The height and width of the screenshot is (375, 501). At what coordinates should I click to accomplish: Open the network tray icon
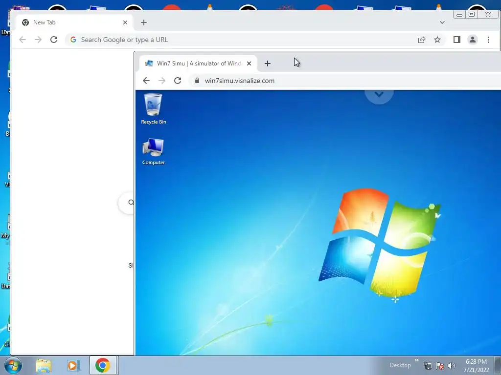(428, 366)
